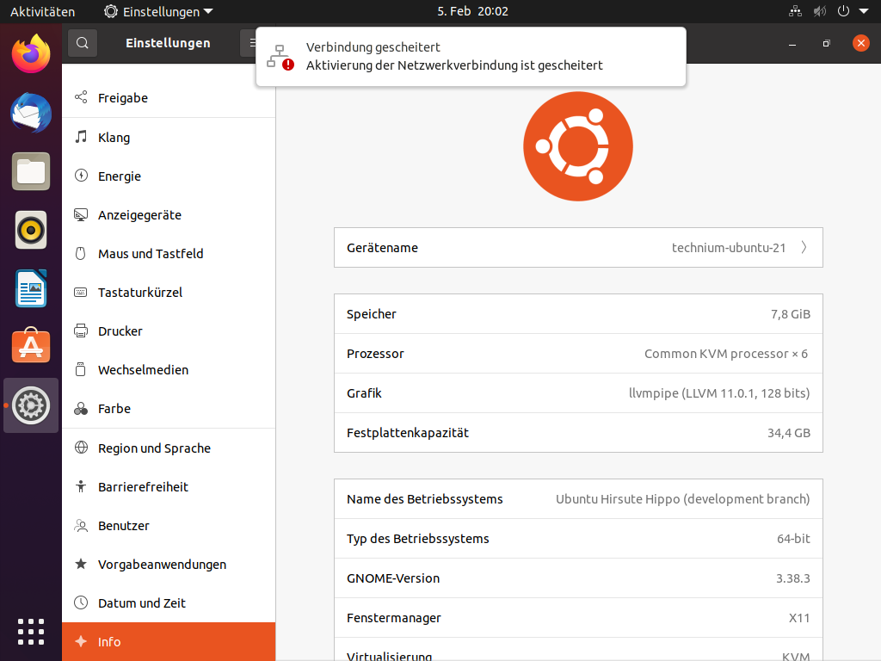This screenshot has width=881, height=661.
Task: Click Festplattenkapazität value 34,4 GB
Action: (789, 433)
